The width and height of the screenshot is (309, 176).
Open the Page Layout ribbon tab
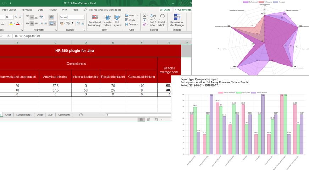(9, 10)
